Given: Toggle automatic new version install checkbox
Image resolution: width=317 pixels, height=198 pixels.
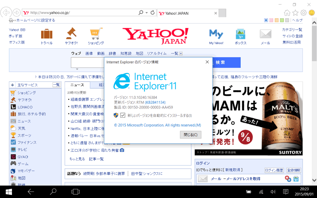Looking at the screenshot, I should coord(123,115).
